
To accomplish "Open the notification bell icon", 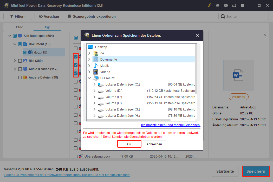I will (x=218, y=5).
